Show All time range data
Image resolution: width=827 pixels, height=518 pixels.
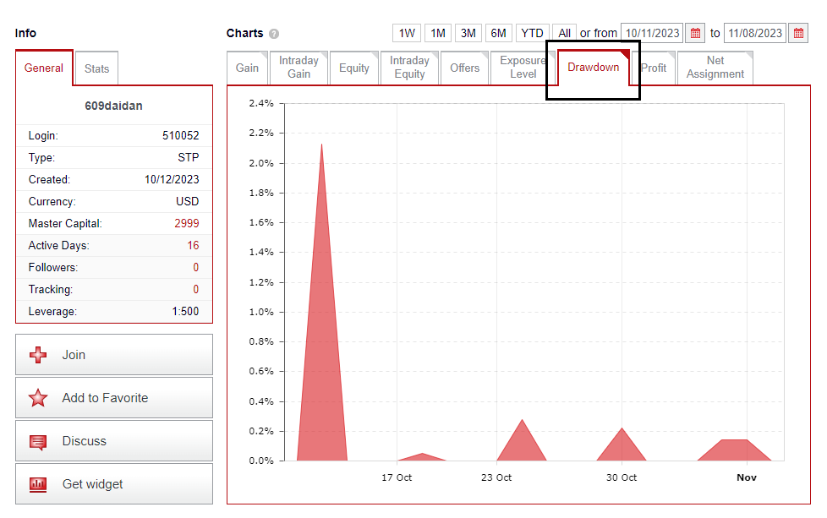(x=564, y=33)
